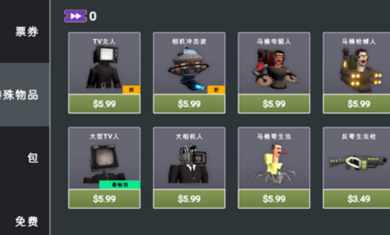Buy TV女人 for $5.99
The width and height of the screenshot is (390, 235).
(104, 104)
